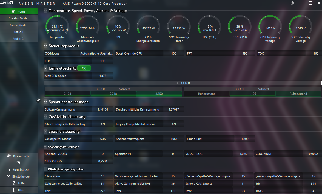Click VDDCR-SOC value 1,025

coord(243,154)
